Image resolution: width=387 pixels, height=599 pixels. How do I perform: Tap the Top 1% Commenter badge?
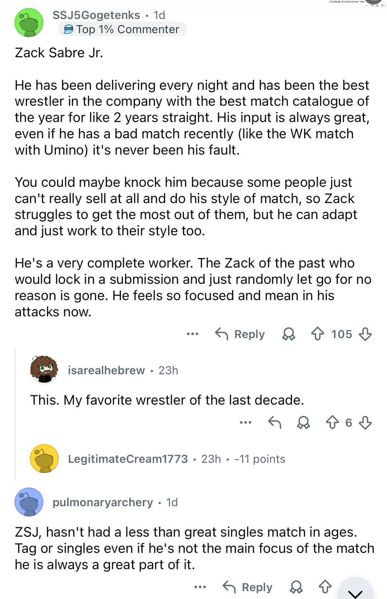tap(122, 29)
